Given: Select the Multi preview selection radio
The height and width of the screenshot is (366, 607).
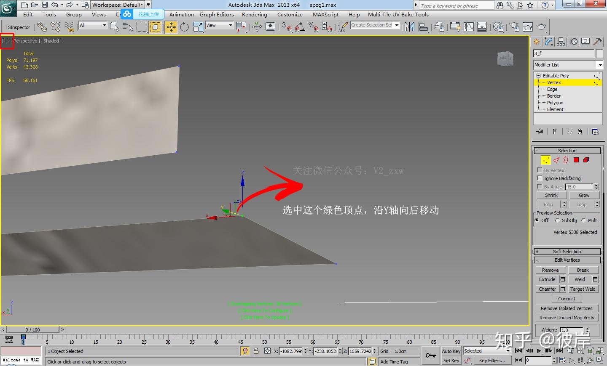Looking at the screenshot, I should [584, 220].
